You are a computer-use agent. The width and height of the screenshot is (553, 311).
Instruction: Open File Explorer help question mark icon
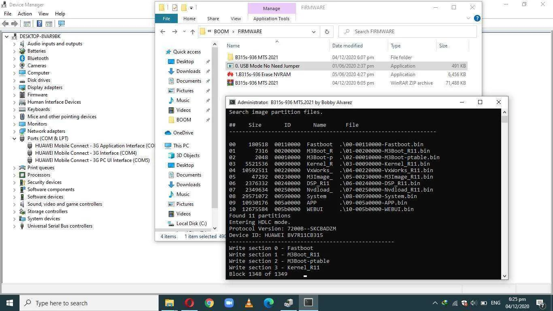click(477, 18)
